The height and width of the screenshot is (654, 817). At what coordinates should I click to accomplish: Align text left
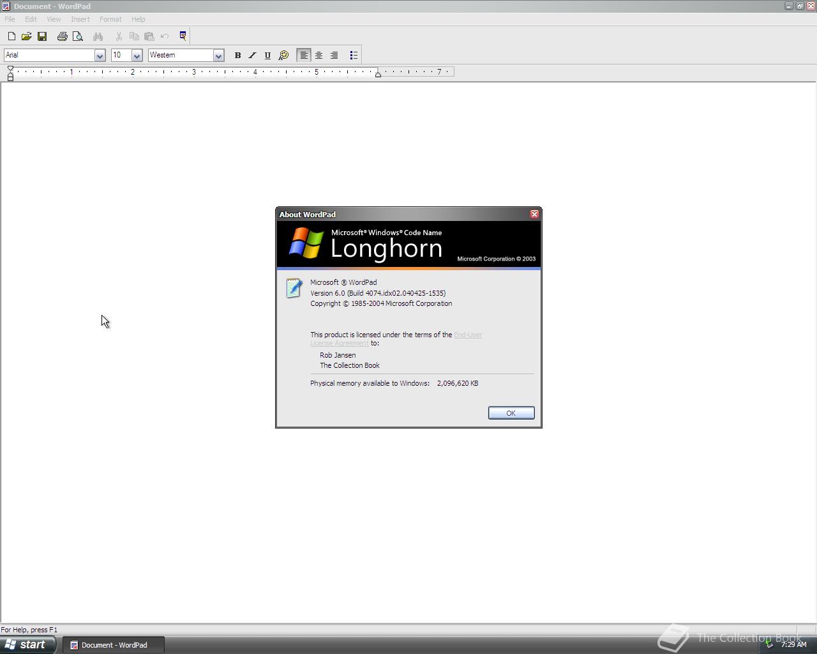pos(304,56)
